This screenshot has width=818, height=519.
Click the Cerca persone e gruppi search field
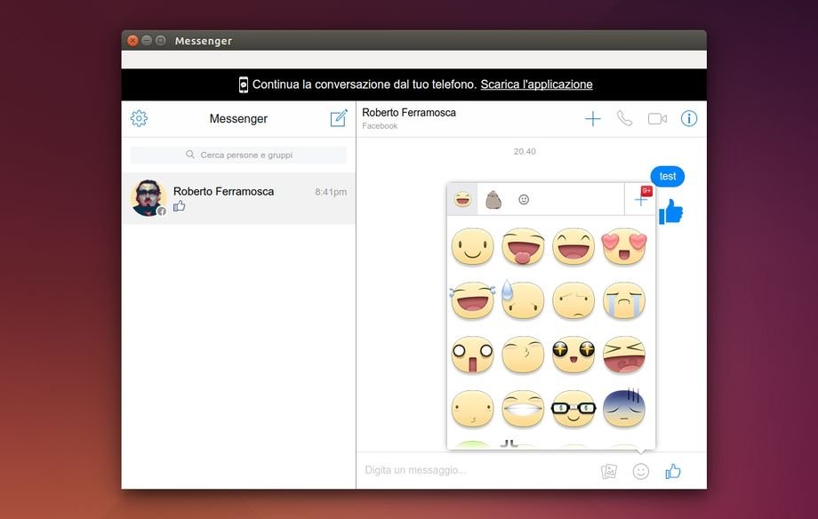238,155
